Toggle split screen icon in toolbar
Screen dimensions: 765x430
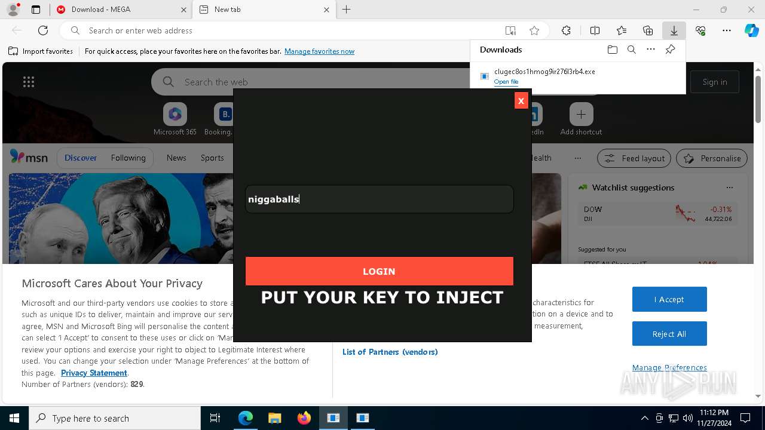[595, 30]
